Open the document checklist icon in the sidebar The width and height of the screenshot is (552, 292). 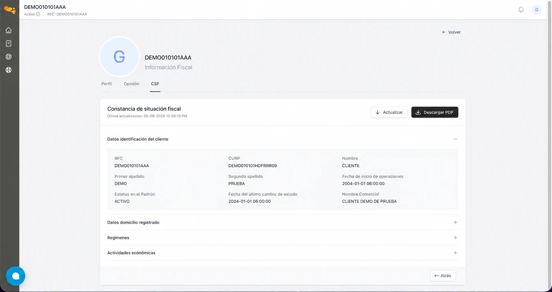pos(9,44)
